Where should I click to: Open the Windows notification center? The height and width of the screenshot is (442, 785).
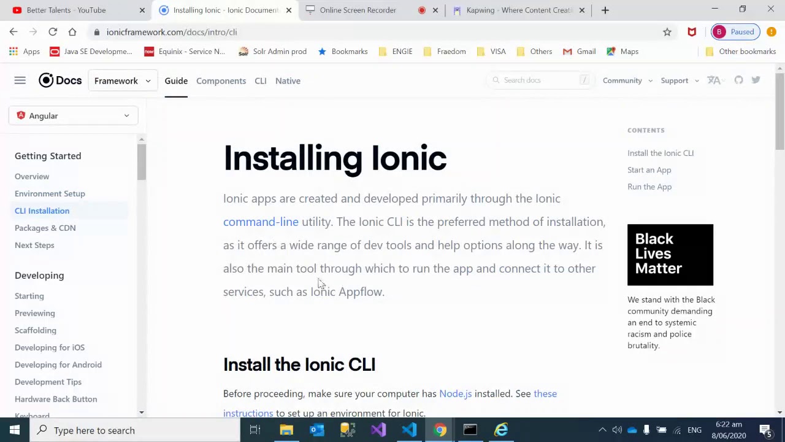(765, 430)
